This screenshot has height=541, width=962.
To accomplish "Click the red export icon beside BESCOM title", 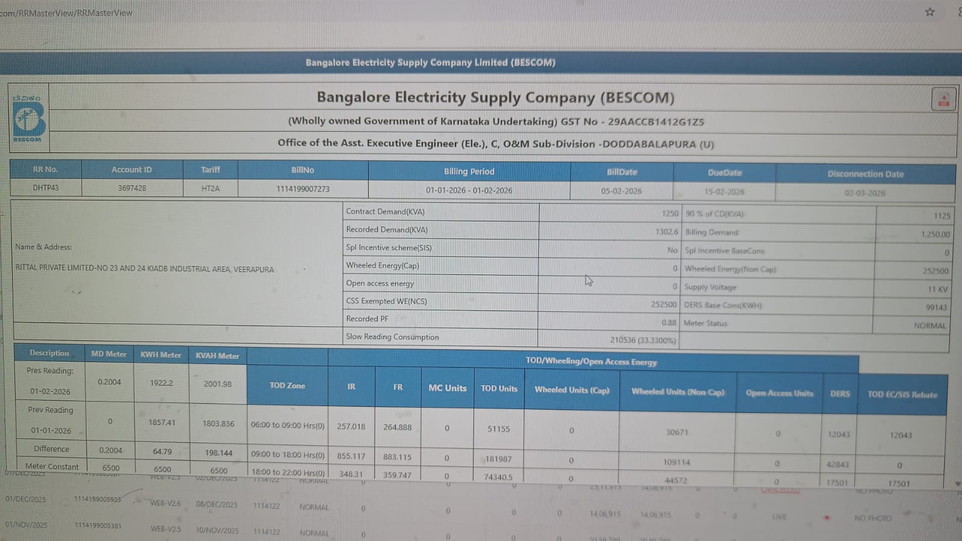I will tap(943, 99).
